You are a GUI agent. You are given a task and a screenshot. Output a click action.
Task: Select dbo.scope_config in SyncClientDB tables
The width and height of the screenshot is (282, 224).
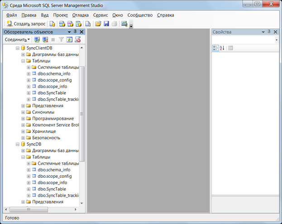tap(54, 80)
